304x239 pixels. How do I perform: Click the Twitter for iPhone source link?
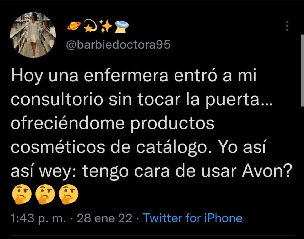coord(192,218)
